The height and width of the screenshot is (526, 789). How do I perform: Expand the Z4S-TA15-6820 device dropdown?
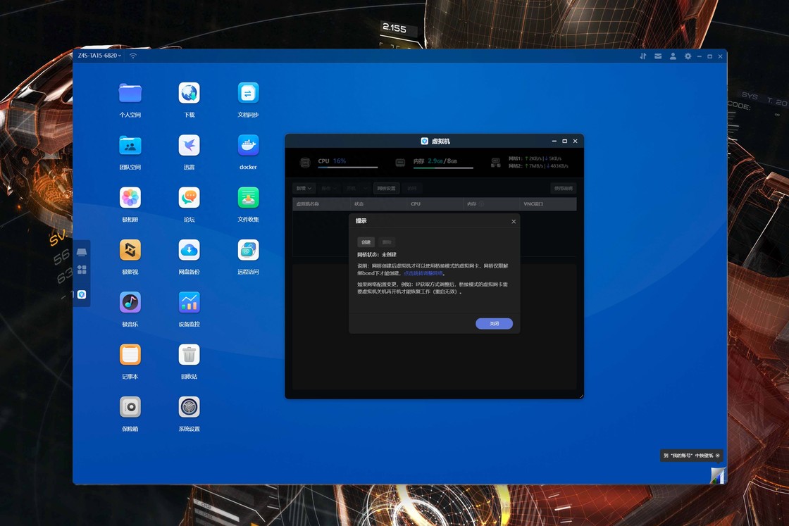coord(99,56)
